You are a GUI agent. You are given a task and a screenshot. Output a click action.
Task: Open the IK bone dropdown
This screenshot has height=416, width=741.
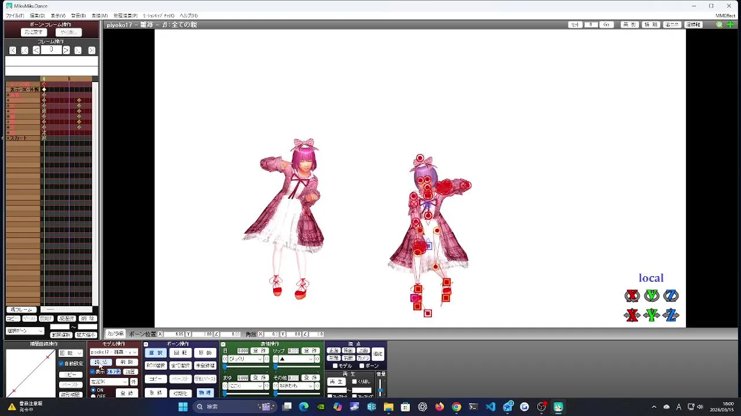click(x=109, y=382)
